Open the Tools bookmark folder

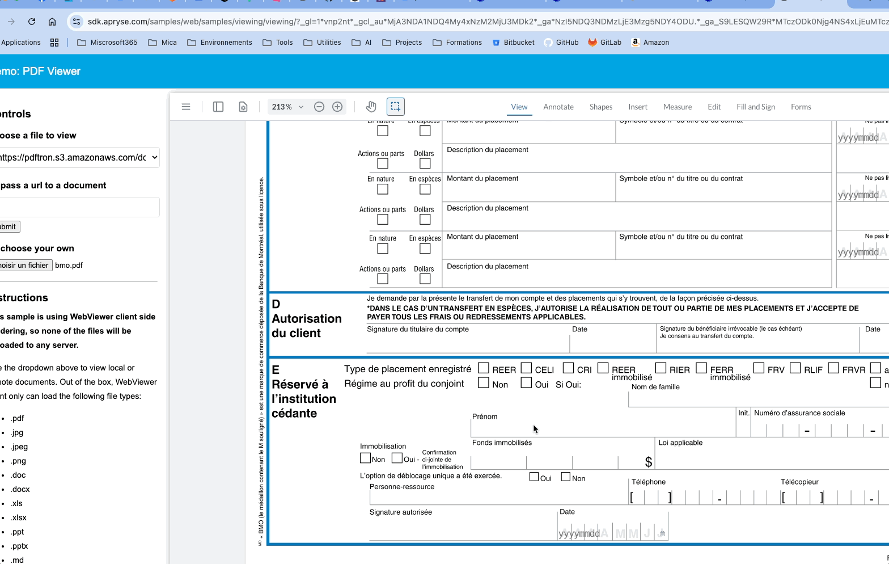point(278,43)
